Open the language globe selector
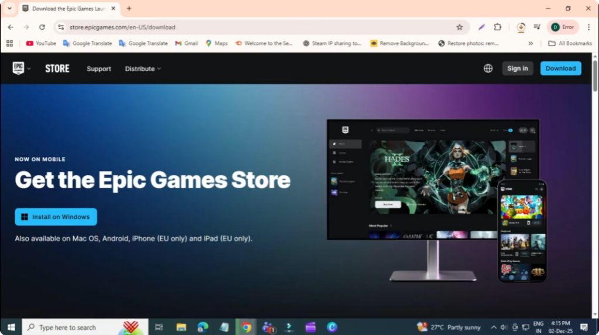The width and height of the screenshot is (599, 335). click(x=488, y=68)
